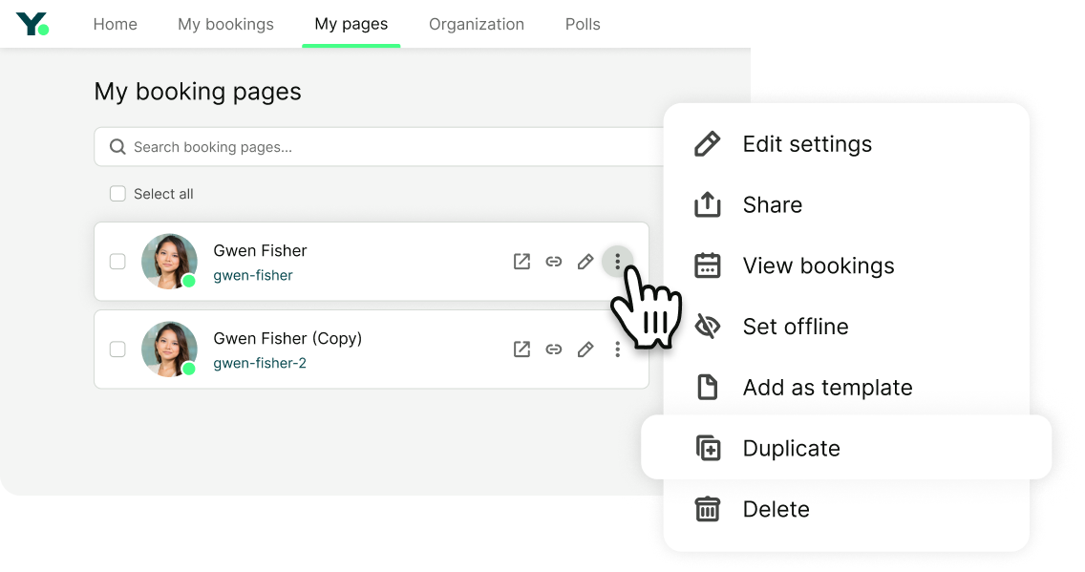This screenshot has height=572, width=1085.
Task: Copy the booking link for Gwen Fisher
Action: click(x=554, y=261)
